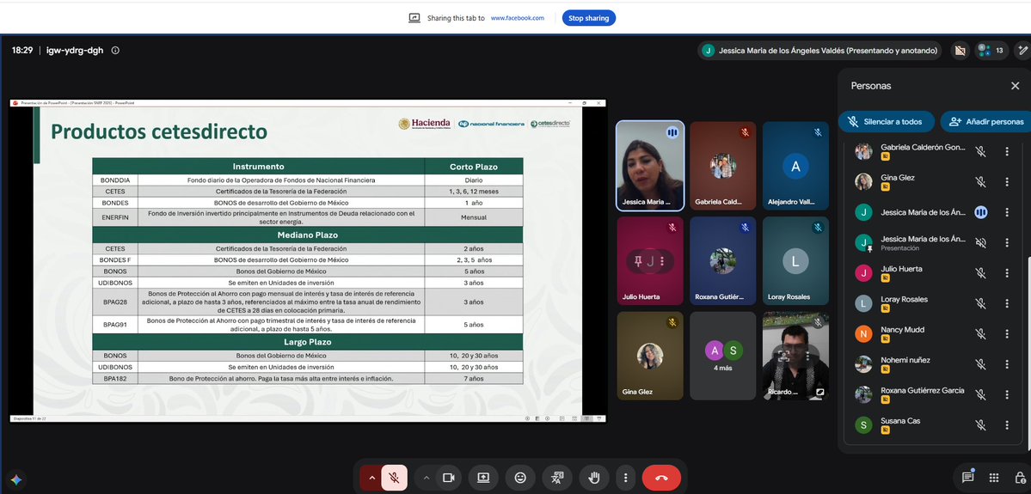Screen dimensions: 1031x494
Task: Select Alejandro video tile
Action: 795,166
